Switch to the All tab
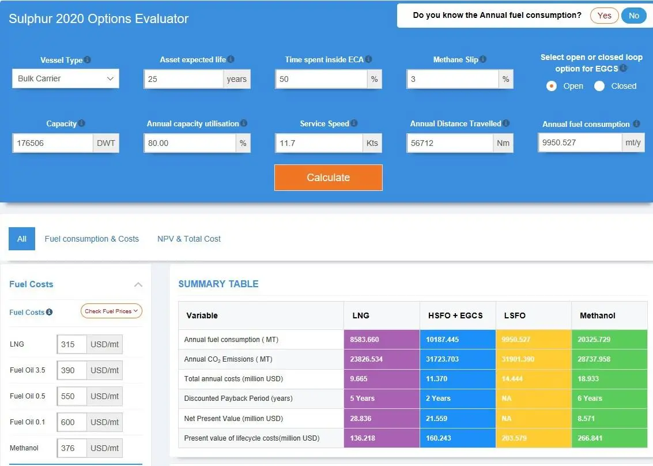The height and width of the screenshot is (466, 653). (x=22, y=239)
